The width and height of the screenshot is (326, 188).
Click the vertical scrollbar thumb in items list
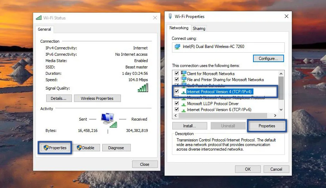(x=281, y=88)
